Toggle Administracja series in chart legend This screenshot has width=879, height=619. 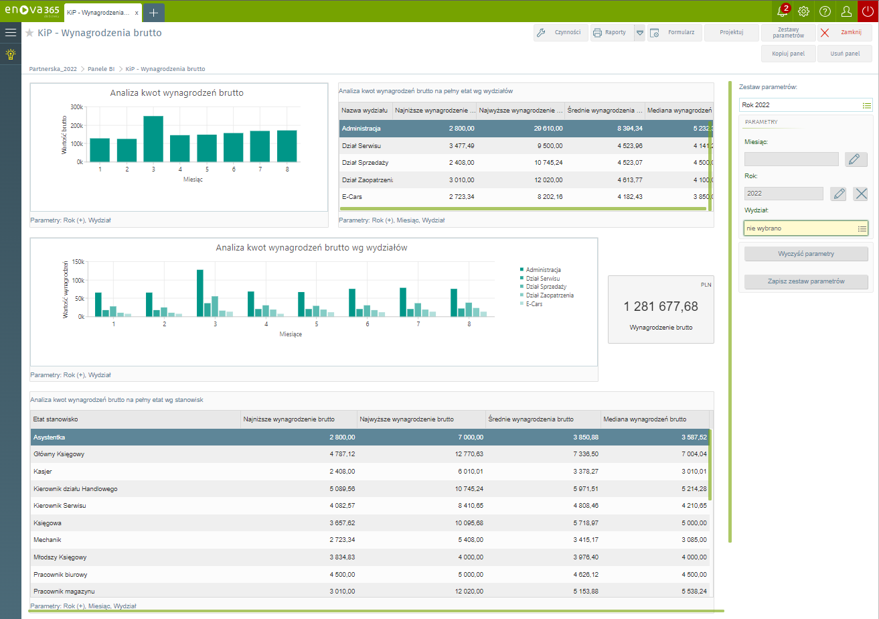tap(542, 270)
